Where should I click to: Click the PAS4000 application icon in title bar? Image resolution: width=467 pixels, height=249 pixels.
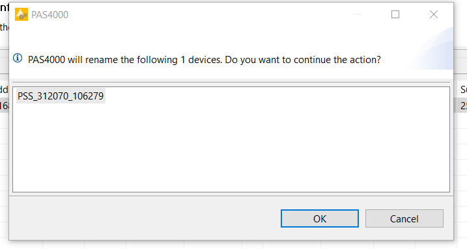click(x=21, y=14)
